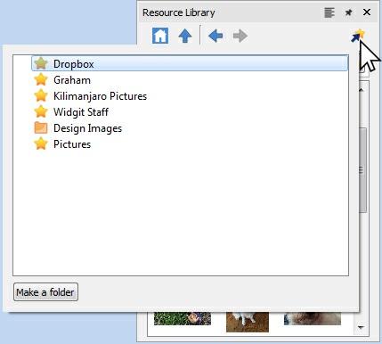
Task: Click the star icon beside Graham
Action: pyautogui.click(x=41, y=79)
